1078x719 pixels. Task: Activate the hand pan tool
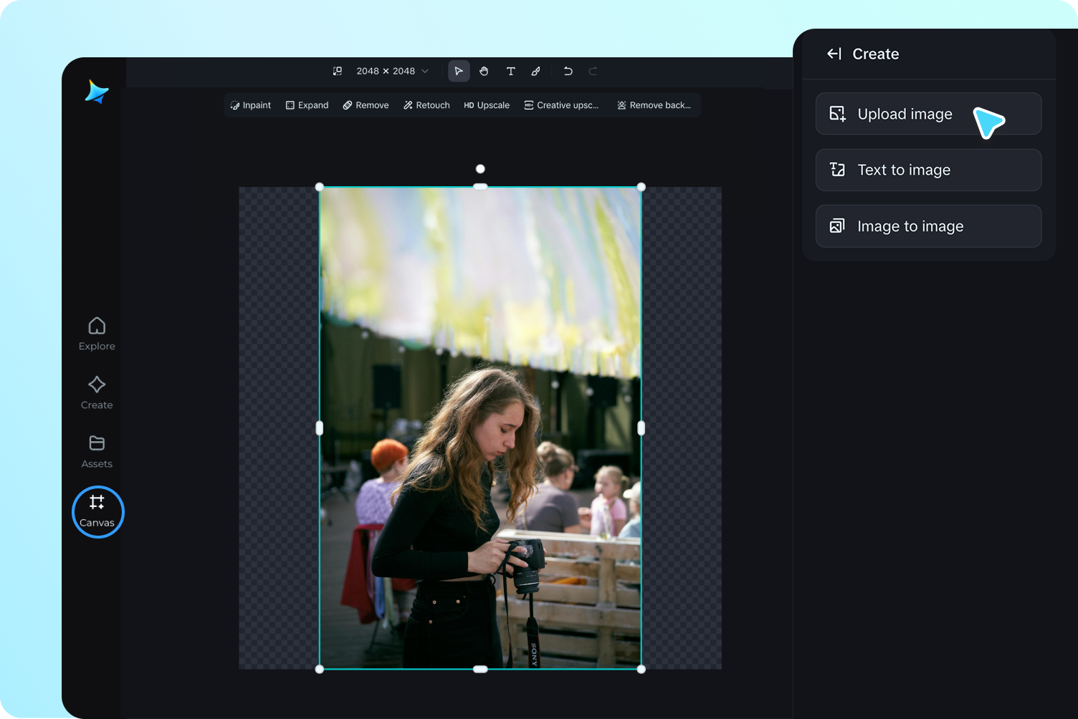click(484, 71)
